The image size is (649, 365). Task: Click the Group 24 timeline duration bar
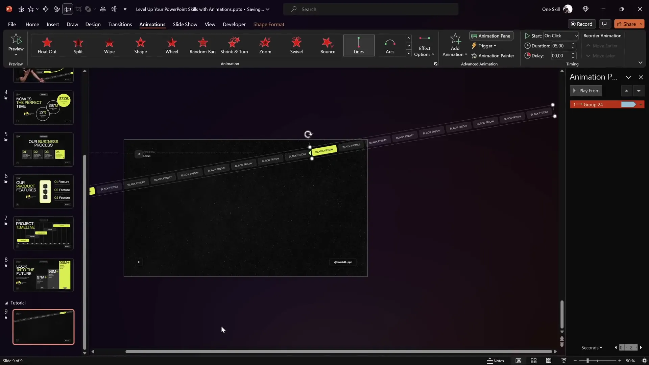[628, 104]
